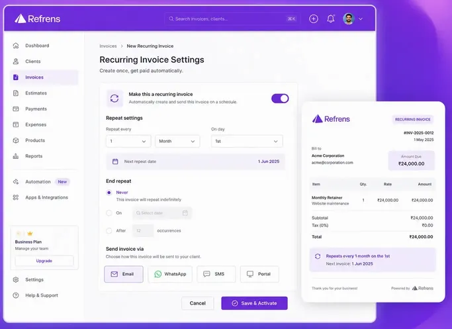Viewport: 452px width, 329px height.
Task: Expand the profile menu chevron
Action: (x=361, y=19)
